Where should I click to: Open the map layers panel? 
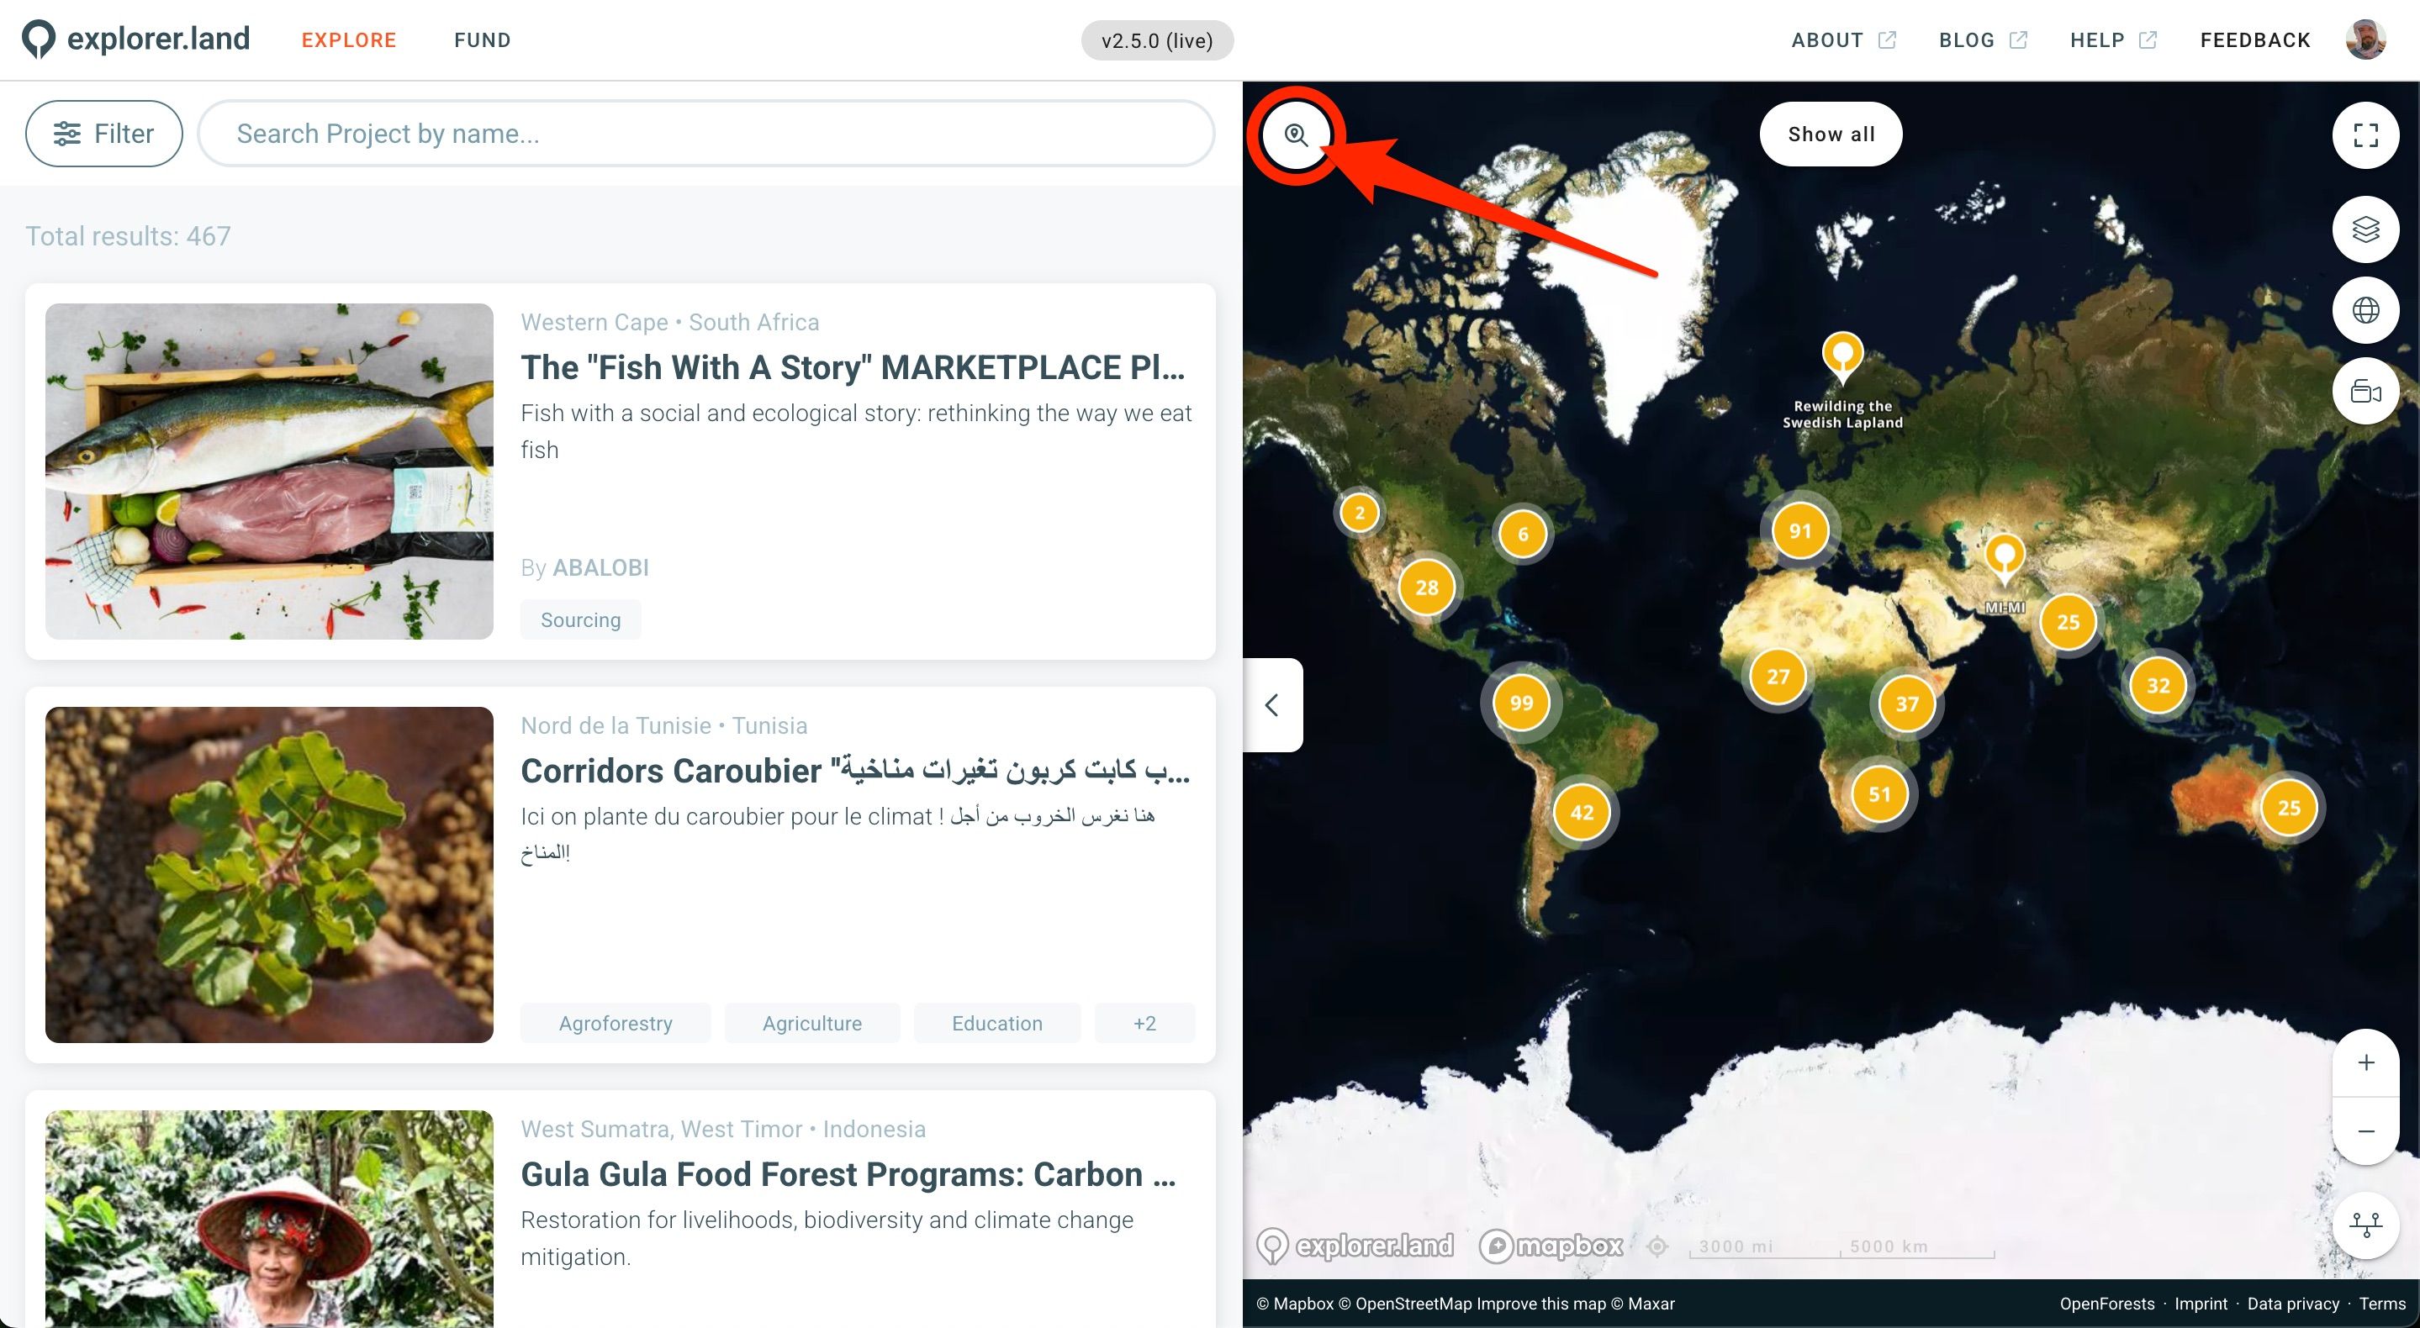[x=2365, y=229]
